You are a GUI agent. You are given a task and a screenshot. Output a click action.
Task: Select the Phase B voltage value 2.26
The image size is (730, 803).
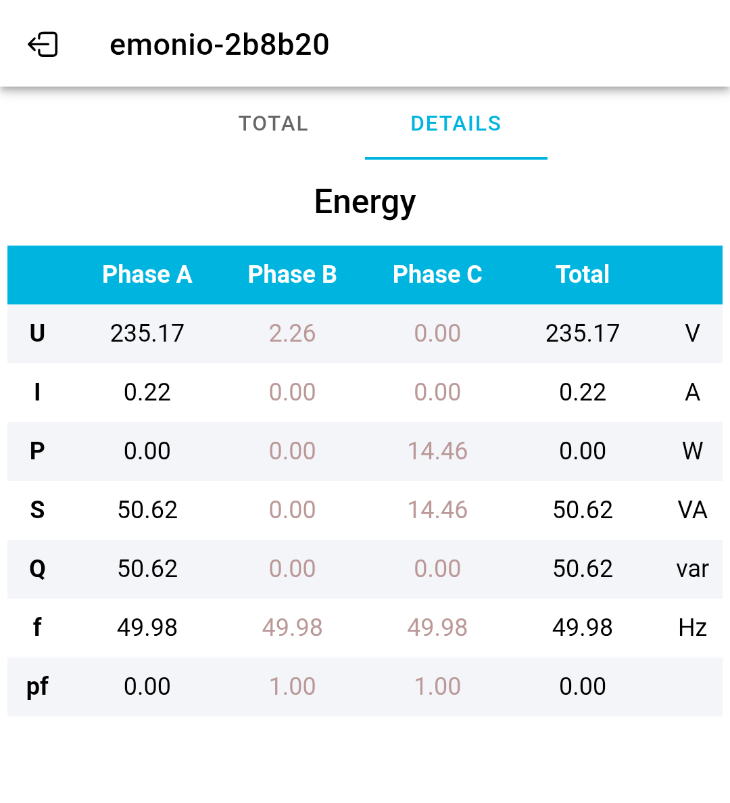292,334
